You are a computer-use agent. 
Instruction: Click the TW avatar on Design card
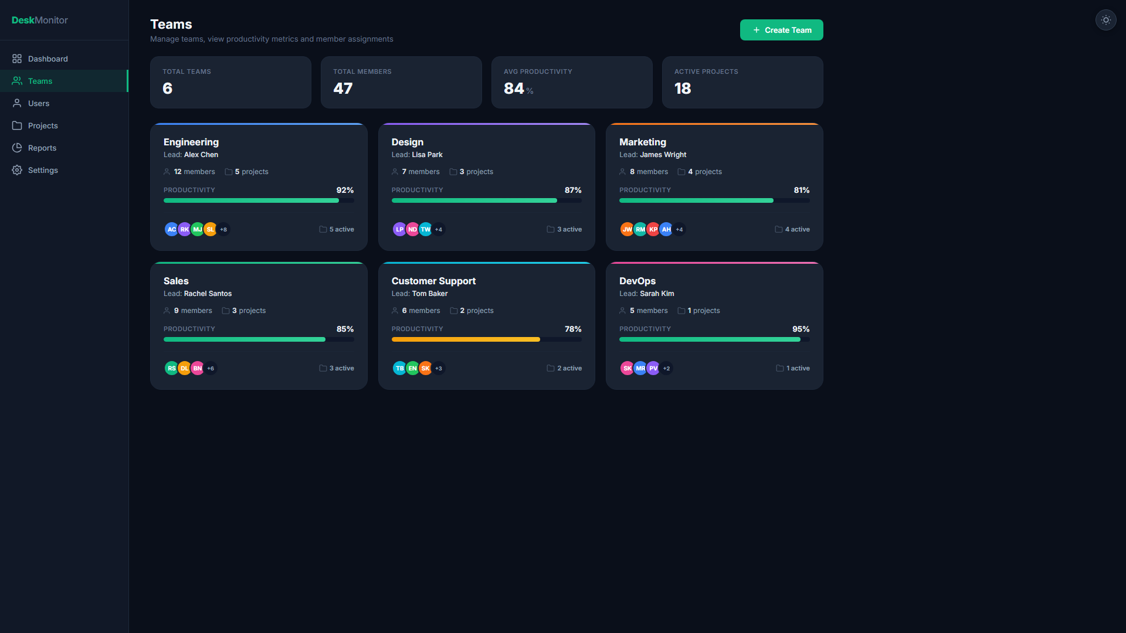pyautogui.click(x=425, y=229)
